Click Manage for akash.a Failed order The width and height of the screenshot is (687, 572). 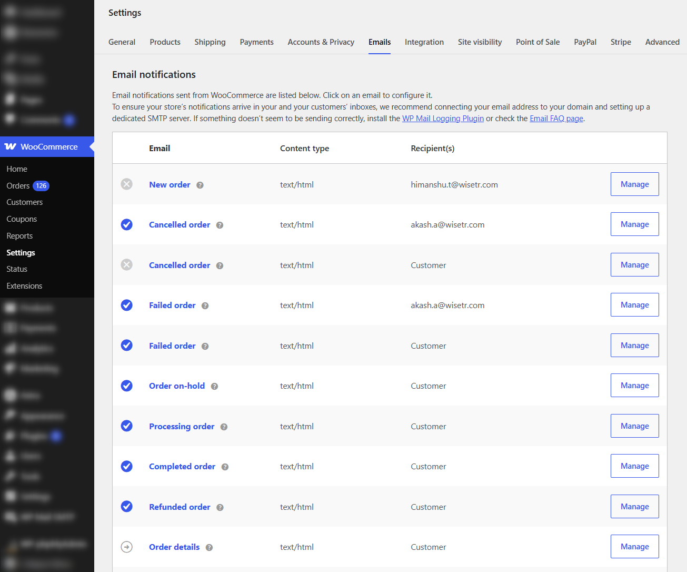click(x=635, y=305)
